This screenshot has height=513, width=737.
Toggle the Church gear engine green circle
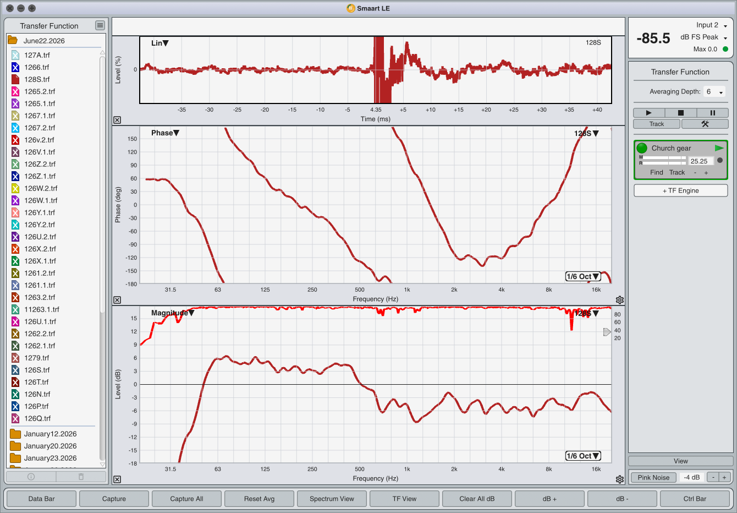[x=642, y=148]
